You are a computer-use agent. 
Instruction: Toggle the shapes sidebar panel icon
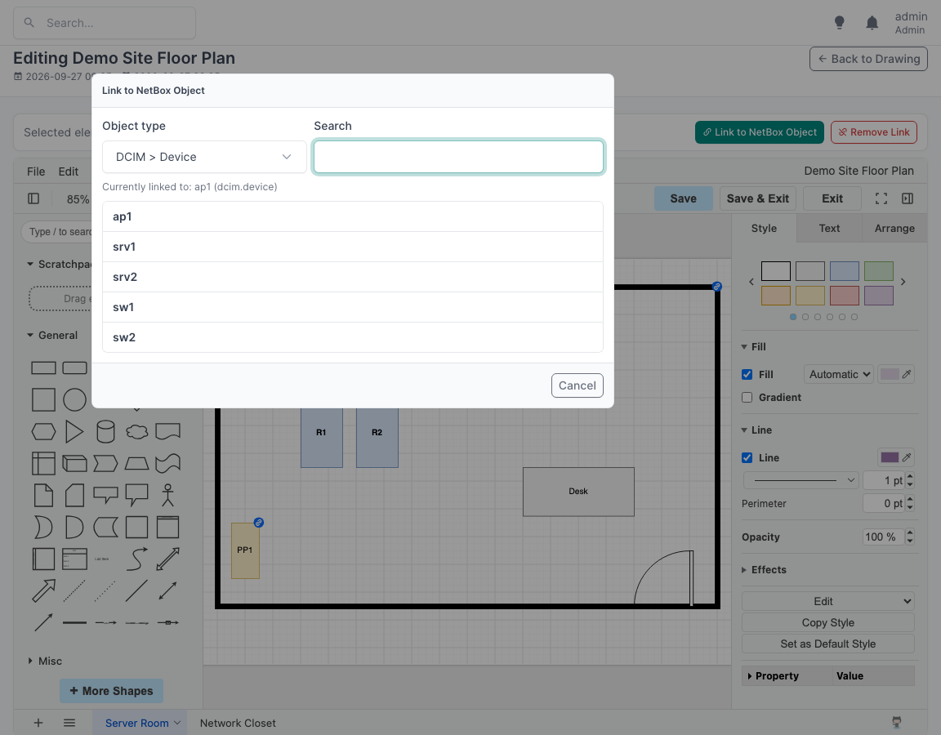(33, 198)
